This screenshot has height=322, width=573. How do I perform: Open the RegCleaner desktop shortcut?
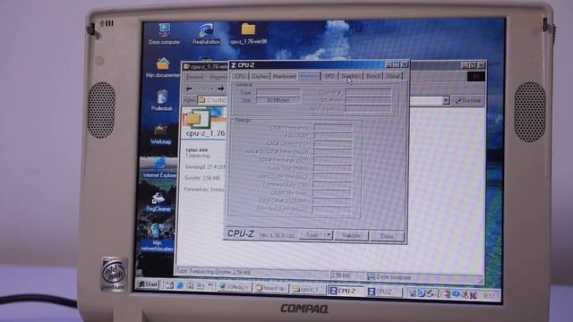[x=158, y=202]
